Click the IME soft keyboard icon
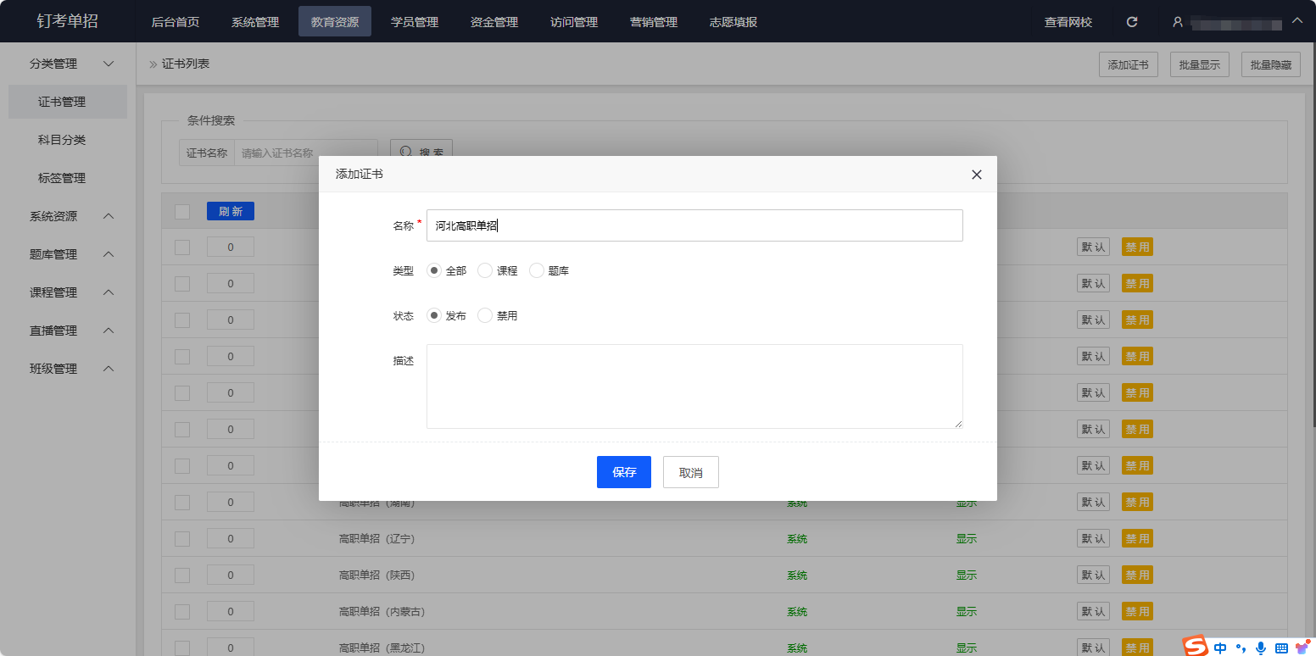1316x656 pixels. pos(1281,648)
